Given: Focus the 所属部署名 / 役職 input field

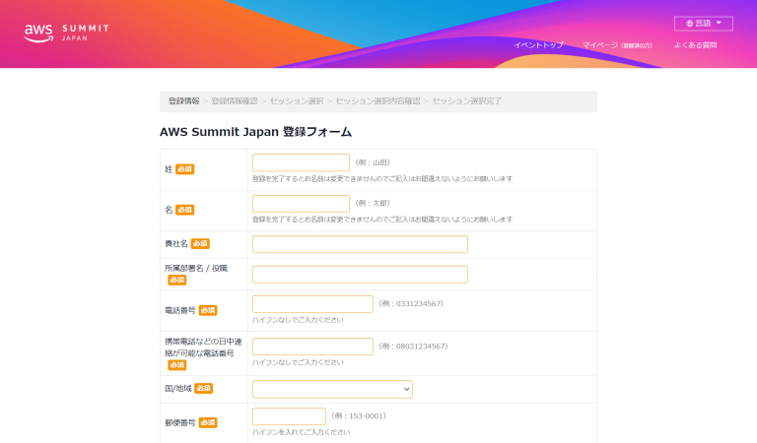Looking at the screenshot, I should point(360,275).
